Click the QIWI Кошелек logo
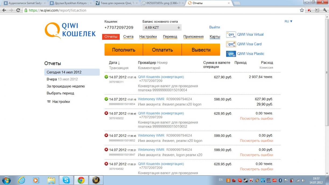329x185 pixels. [70, 30]
